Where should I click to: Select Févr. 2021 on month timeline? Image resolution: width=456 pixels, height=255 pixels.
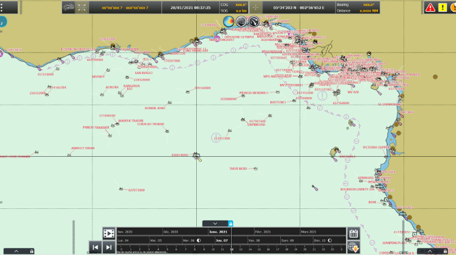pyautogui.click(x=263, y=232)
